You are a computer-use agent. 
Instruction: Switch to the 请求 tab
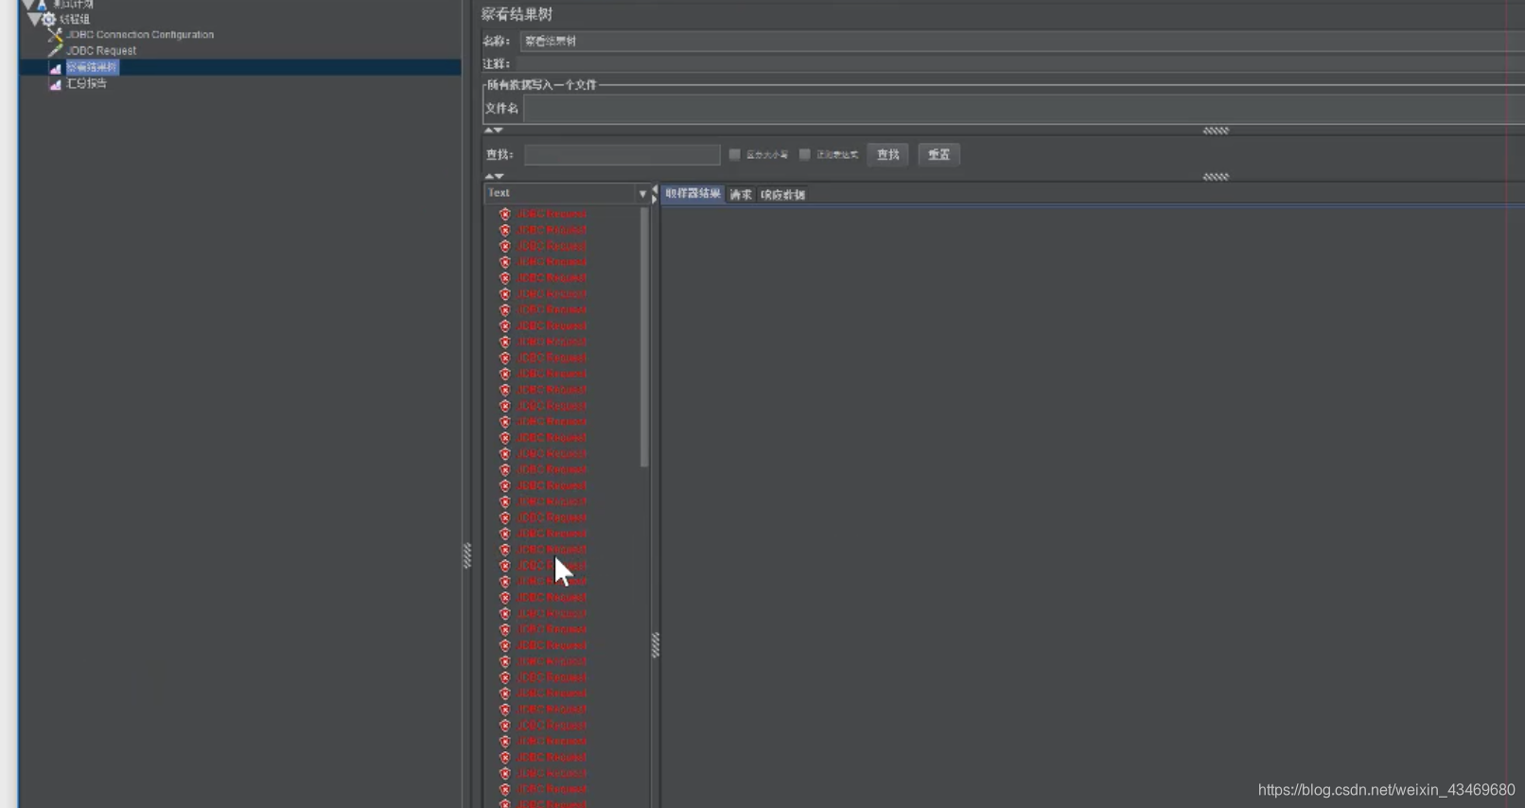[x=741, y=195]
